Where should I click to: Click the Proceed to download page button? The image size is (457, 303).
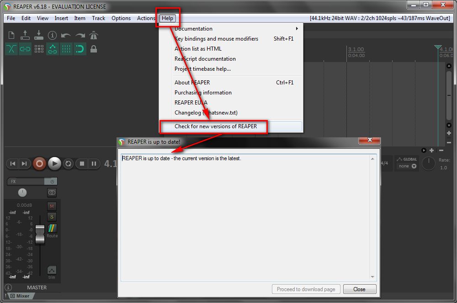pos(306,289)
